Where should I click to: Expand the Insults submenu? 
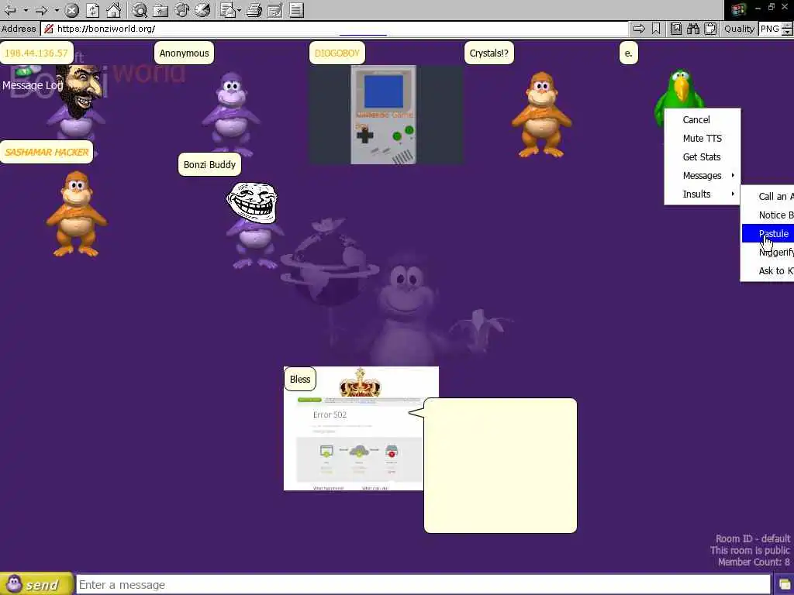click(703, 194)
